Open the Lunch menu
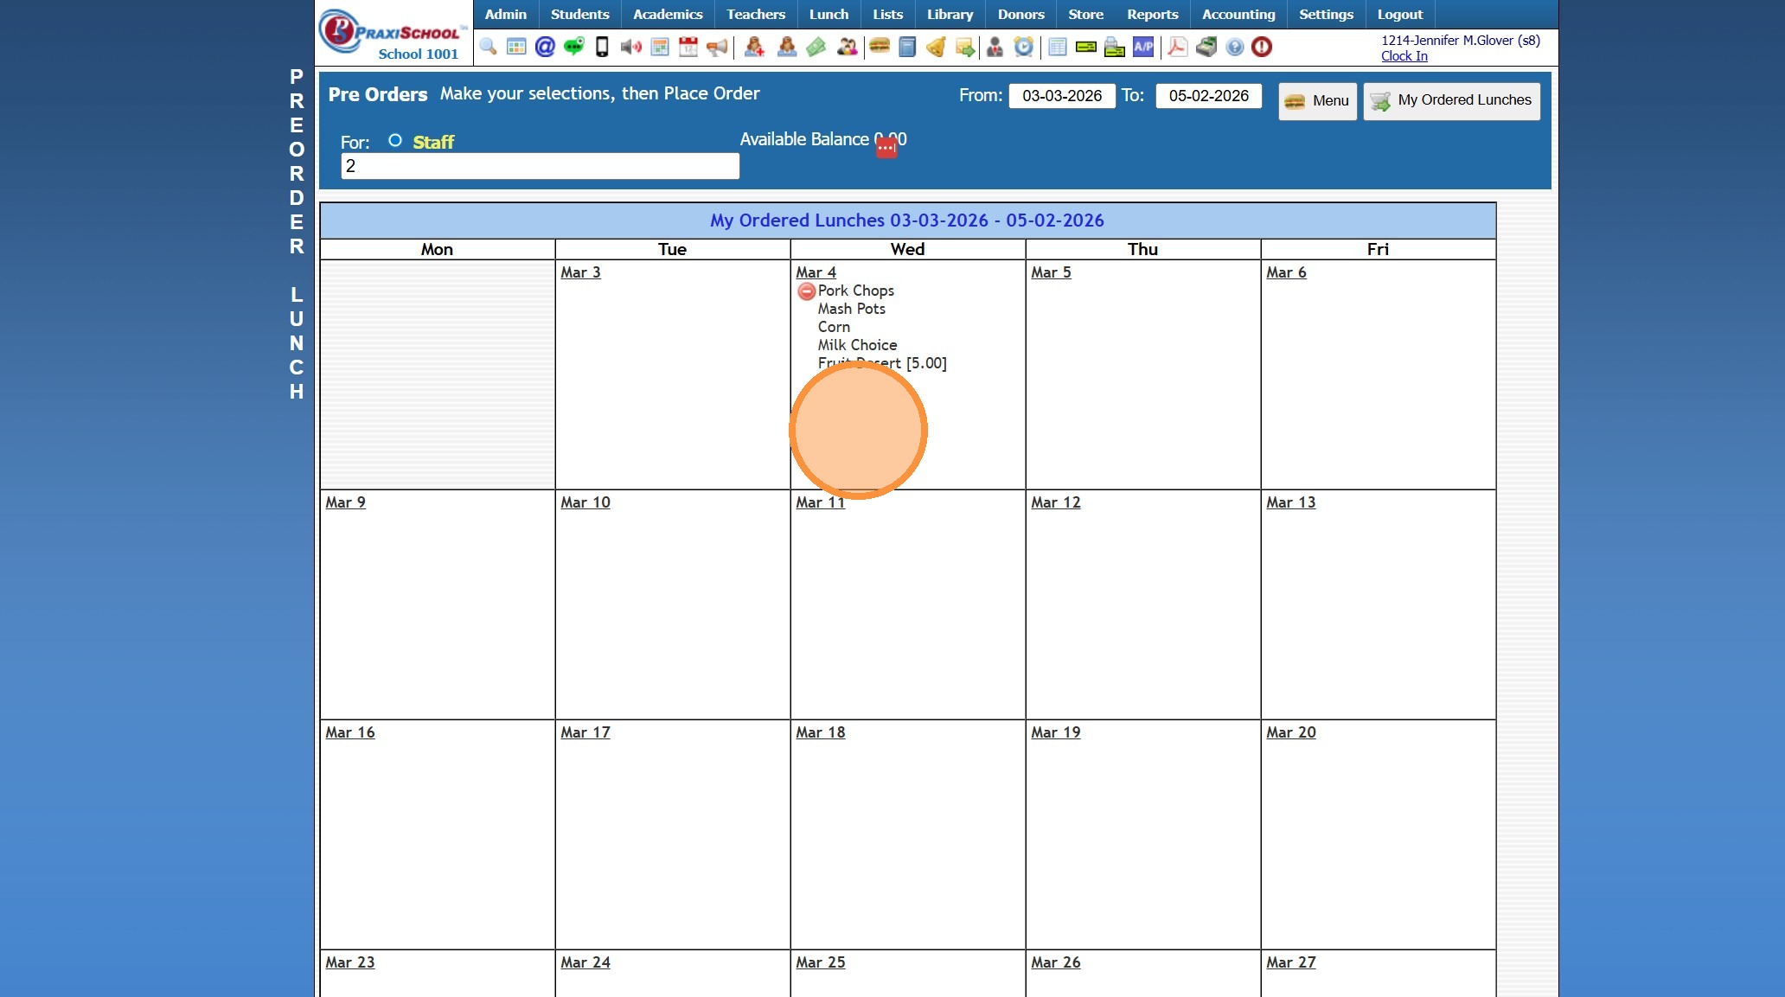The height and width of the screenshot is (997, 1785). point(829,14)
